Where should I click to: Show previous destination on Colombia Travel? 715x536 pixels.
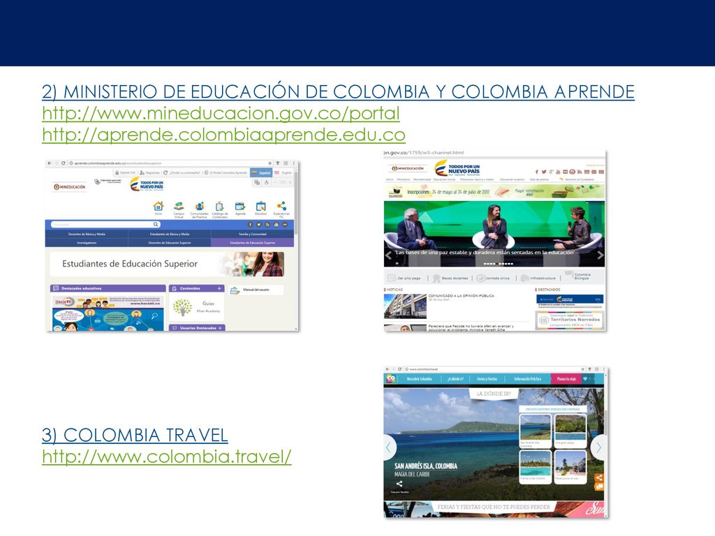(x=388, y=447)
